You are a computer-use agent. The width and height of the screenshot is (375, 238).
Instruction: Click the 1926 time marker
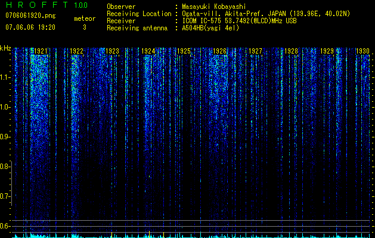pos(219,51)
